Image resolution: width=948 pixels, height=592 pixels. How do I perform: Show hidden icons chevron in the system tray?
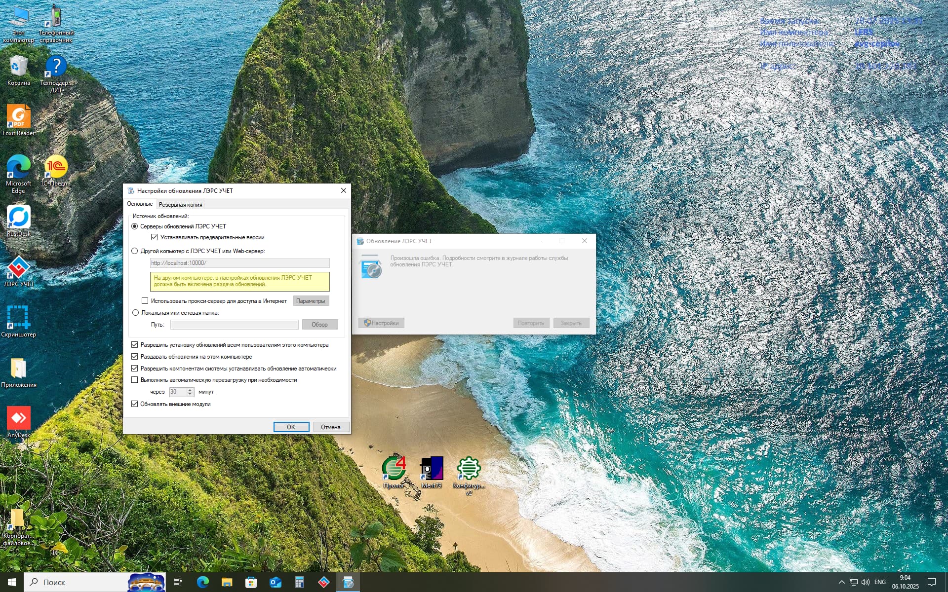[841, 582]
